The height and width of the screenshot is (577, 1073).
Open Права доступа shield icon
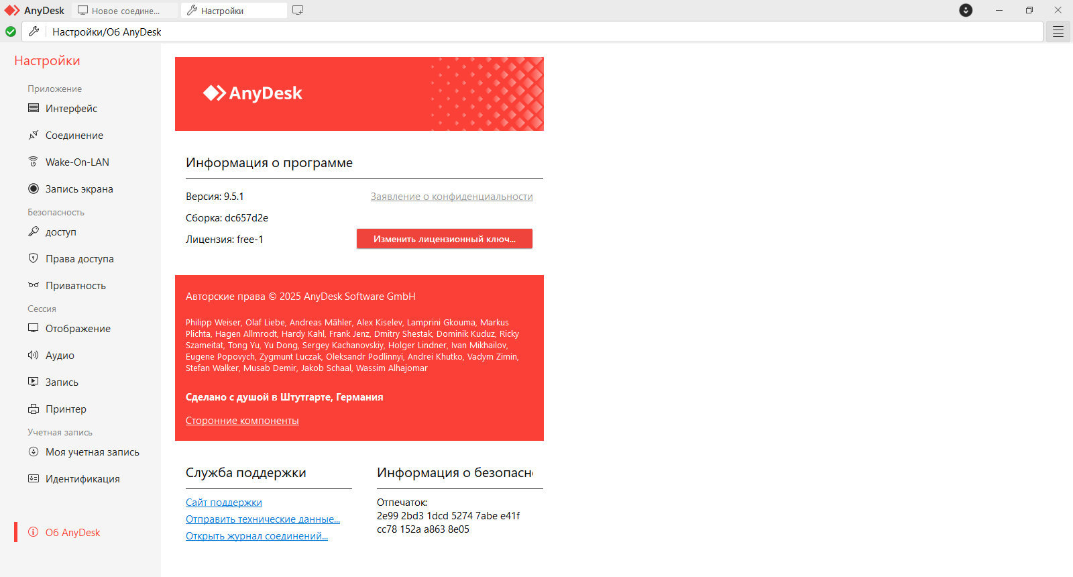(34, 258)
